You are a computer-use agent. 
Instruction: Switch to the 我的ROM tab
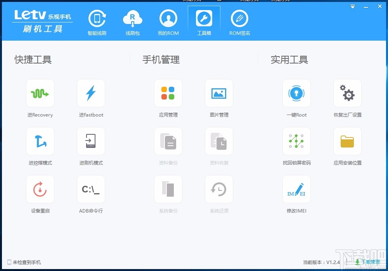[168, 21]
